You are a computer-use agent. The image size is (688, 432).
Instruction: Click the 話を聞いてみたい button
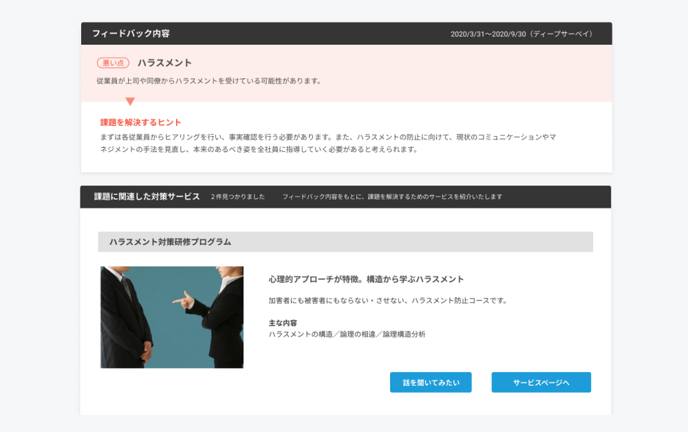click(x=431, y=382)
